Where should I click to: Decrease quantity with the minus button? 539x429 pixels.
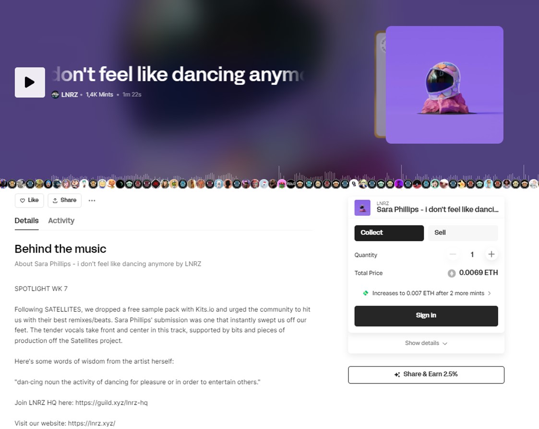point(453,255)
